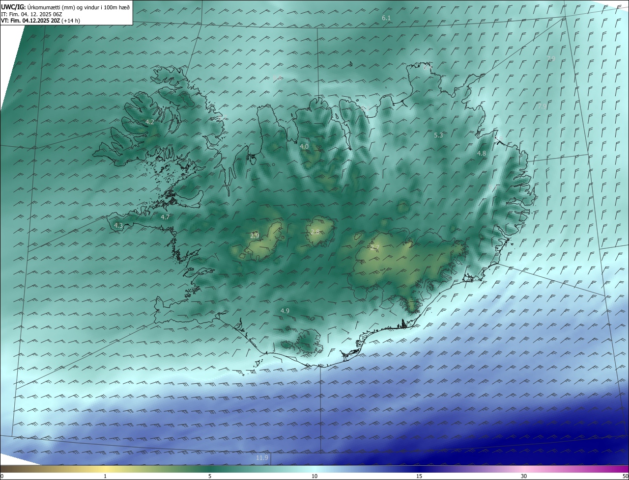Click the color scale label 0
The image size is (629, 480).
point(2,476)
